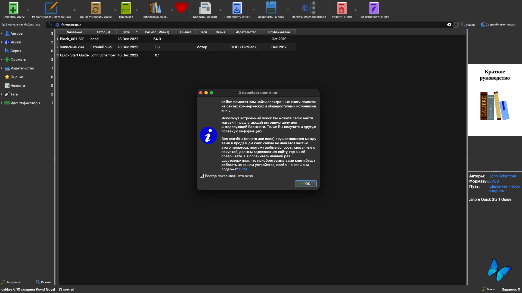Expand the Авторы tree category
The width and height of the screenshot is (522, 293).
[2, 33]
